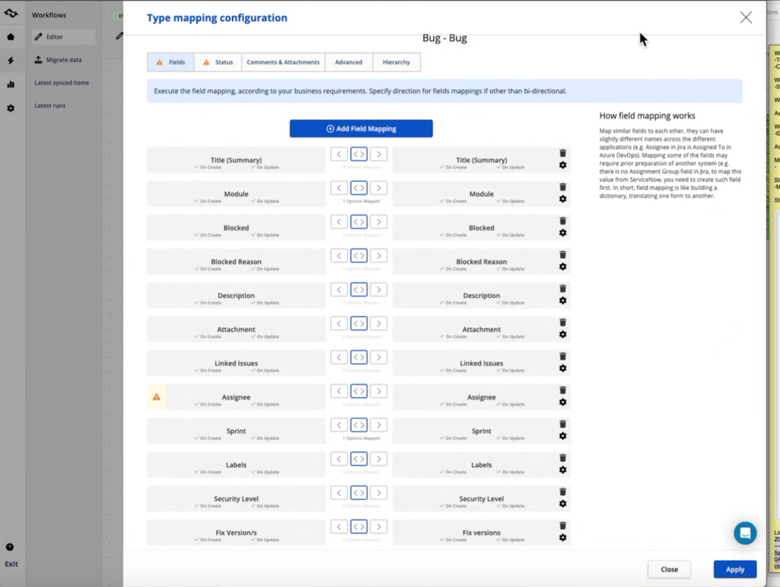Open gear settings for Labels mapping
780x587 pixels.
pyautogui.click(x=563, y=470)
